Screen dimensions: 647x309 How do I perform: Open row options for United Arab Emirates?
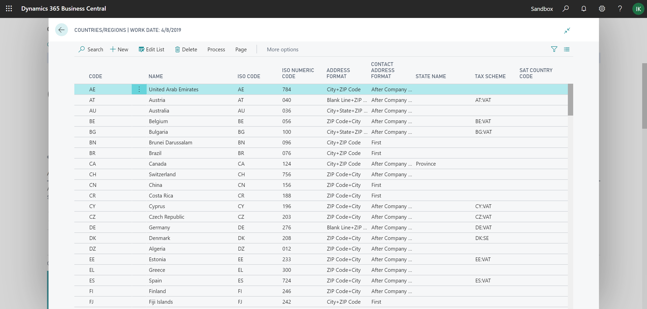(139, 89)
